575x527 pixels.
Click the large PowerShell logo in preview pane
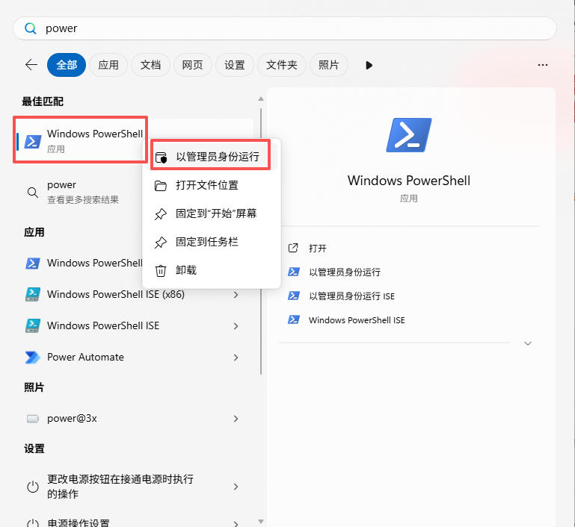click(x=408, y=135)
